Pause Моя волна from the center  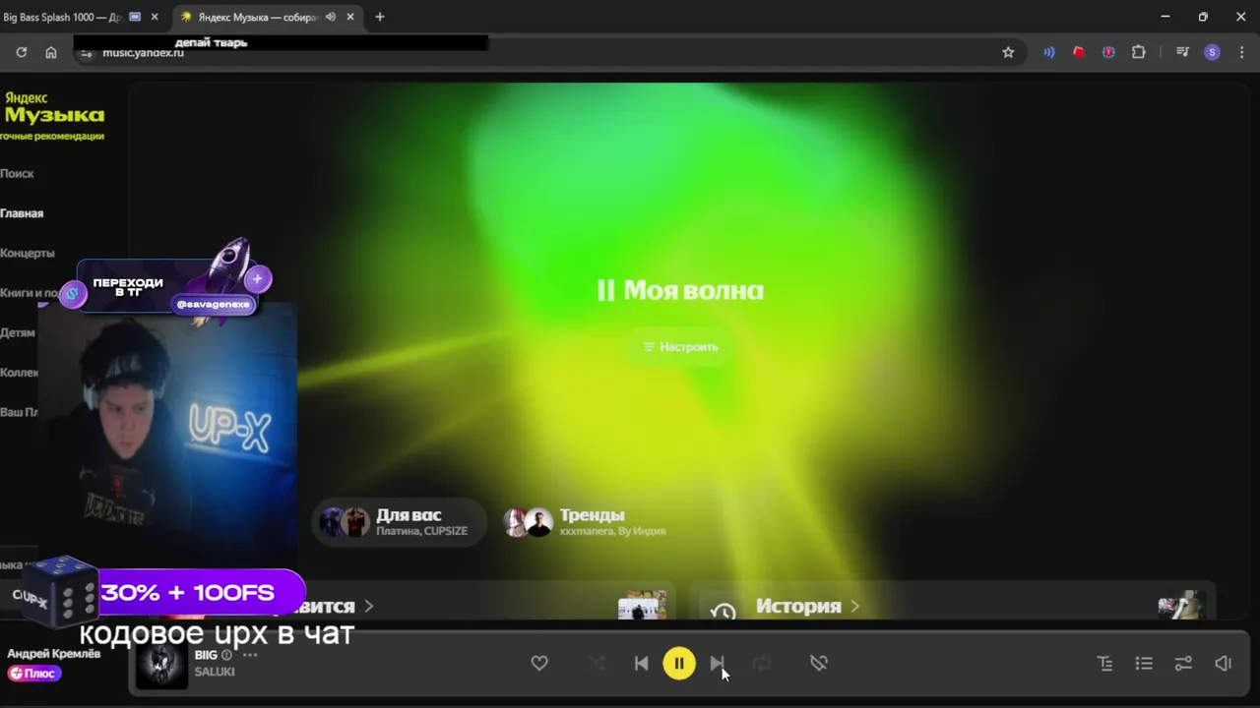[x=679, y=290]
